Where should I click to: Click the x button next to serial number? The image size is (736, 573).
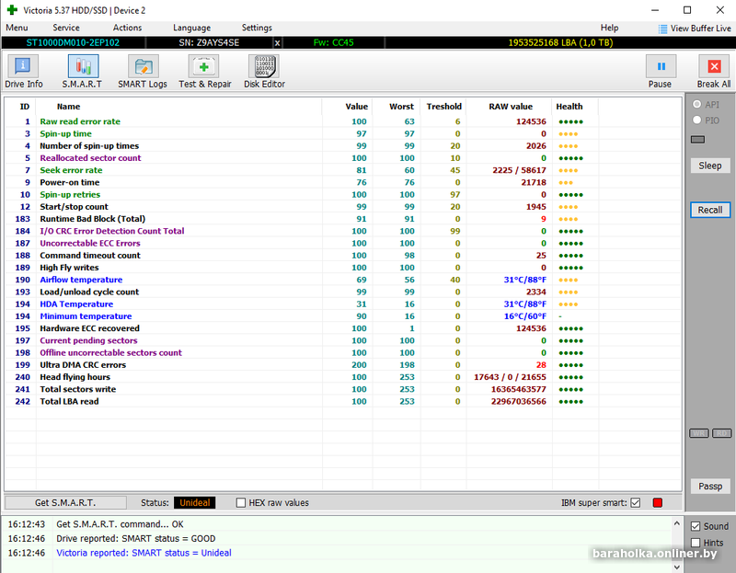278,42
